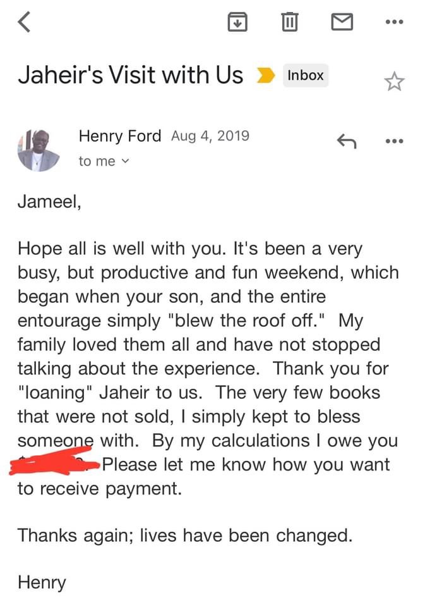
Task: Star the Jaheir's Visit email
Action: click(394, 81)
